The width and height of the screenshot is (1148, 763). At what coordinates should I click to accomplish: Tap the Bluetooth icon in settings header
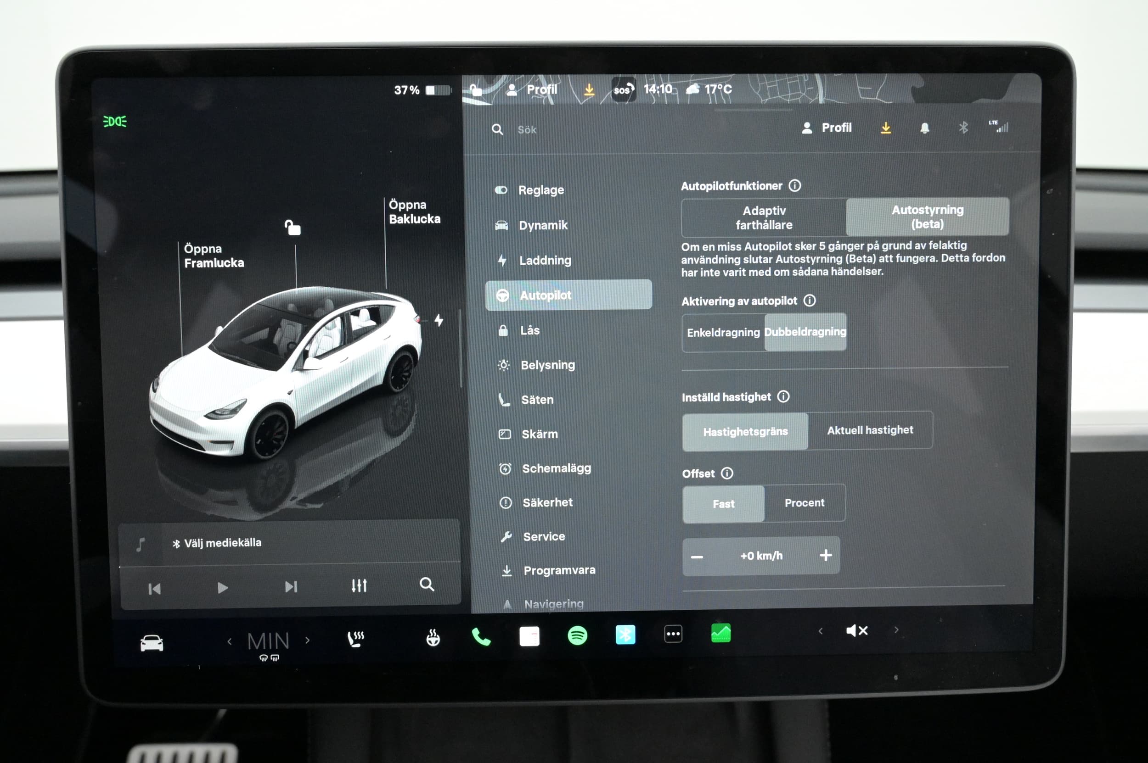point(963,128)
